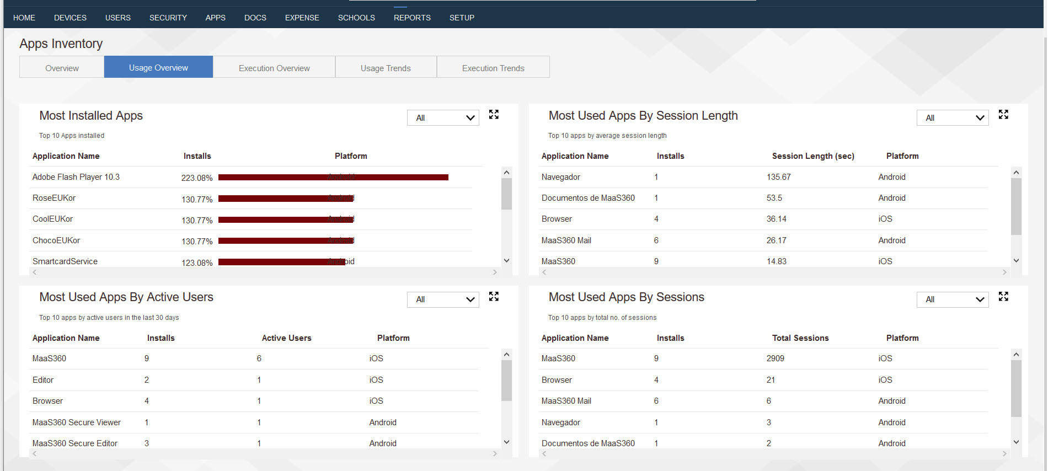Expand Most Used Apps By Session Length panel
The image size is (1048, 471).
[1003, 115]
